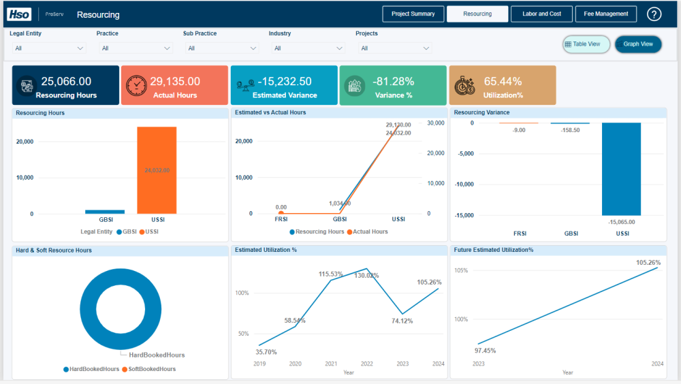Click SoftBookedHours orange legend marker

pyautogui.click(x=125, y=369)
